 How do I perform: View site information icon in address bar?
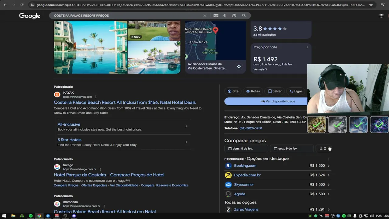[32, 5]
